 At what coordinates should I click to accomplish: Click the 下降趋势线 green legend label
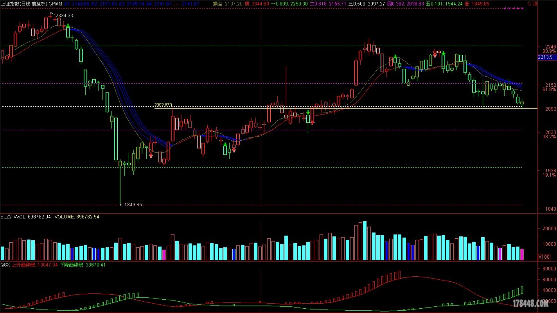tap(72, 265)
